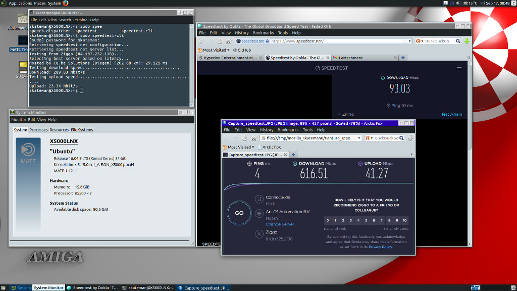Click forward arrow in Faded Orb browser
Screen dimensions: 517x291
coord(211,41)
